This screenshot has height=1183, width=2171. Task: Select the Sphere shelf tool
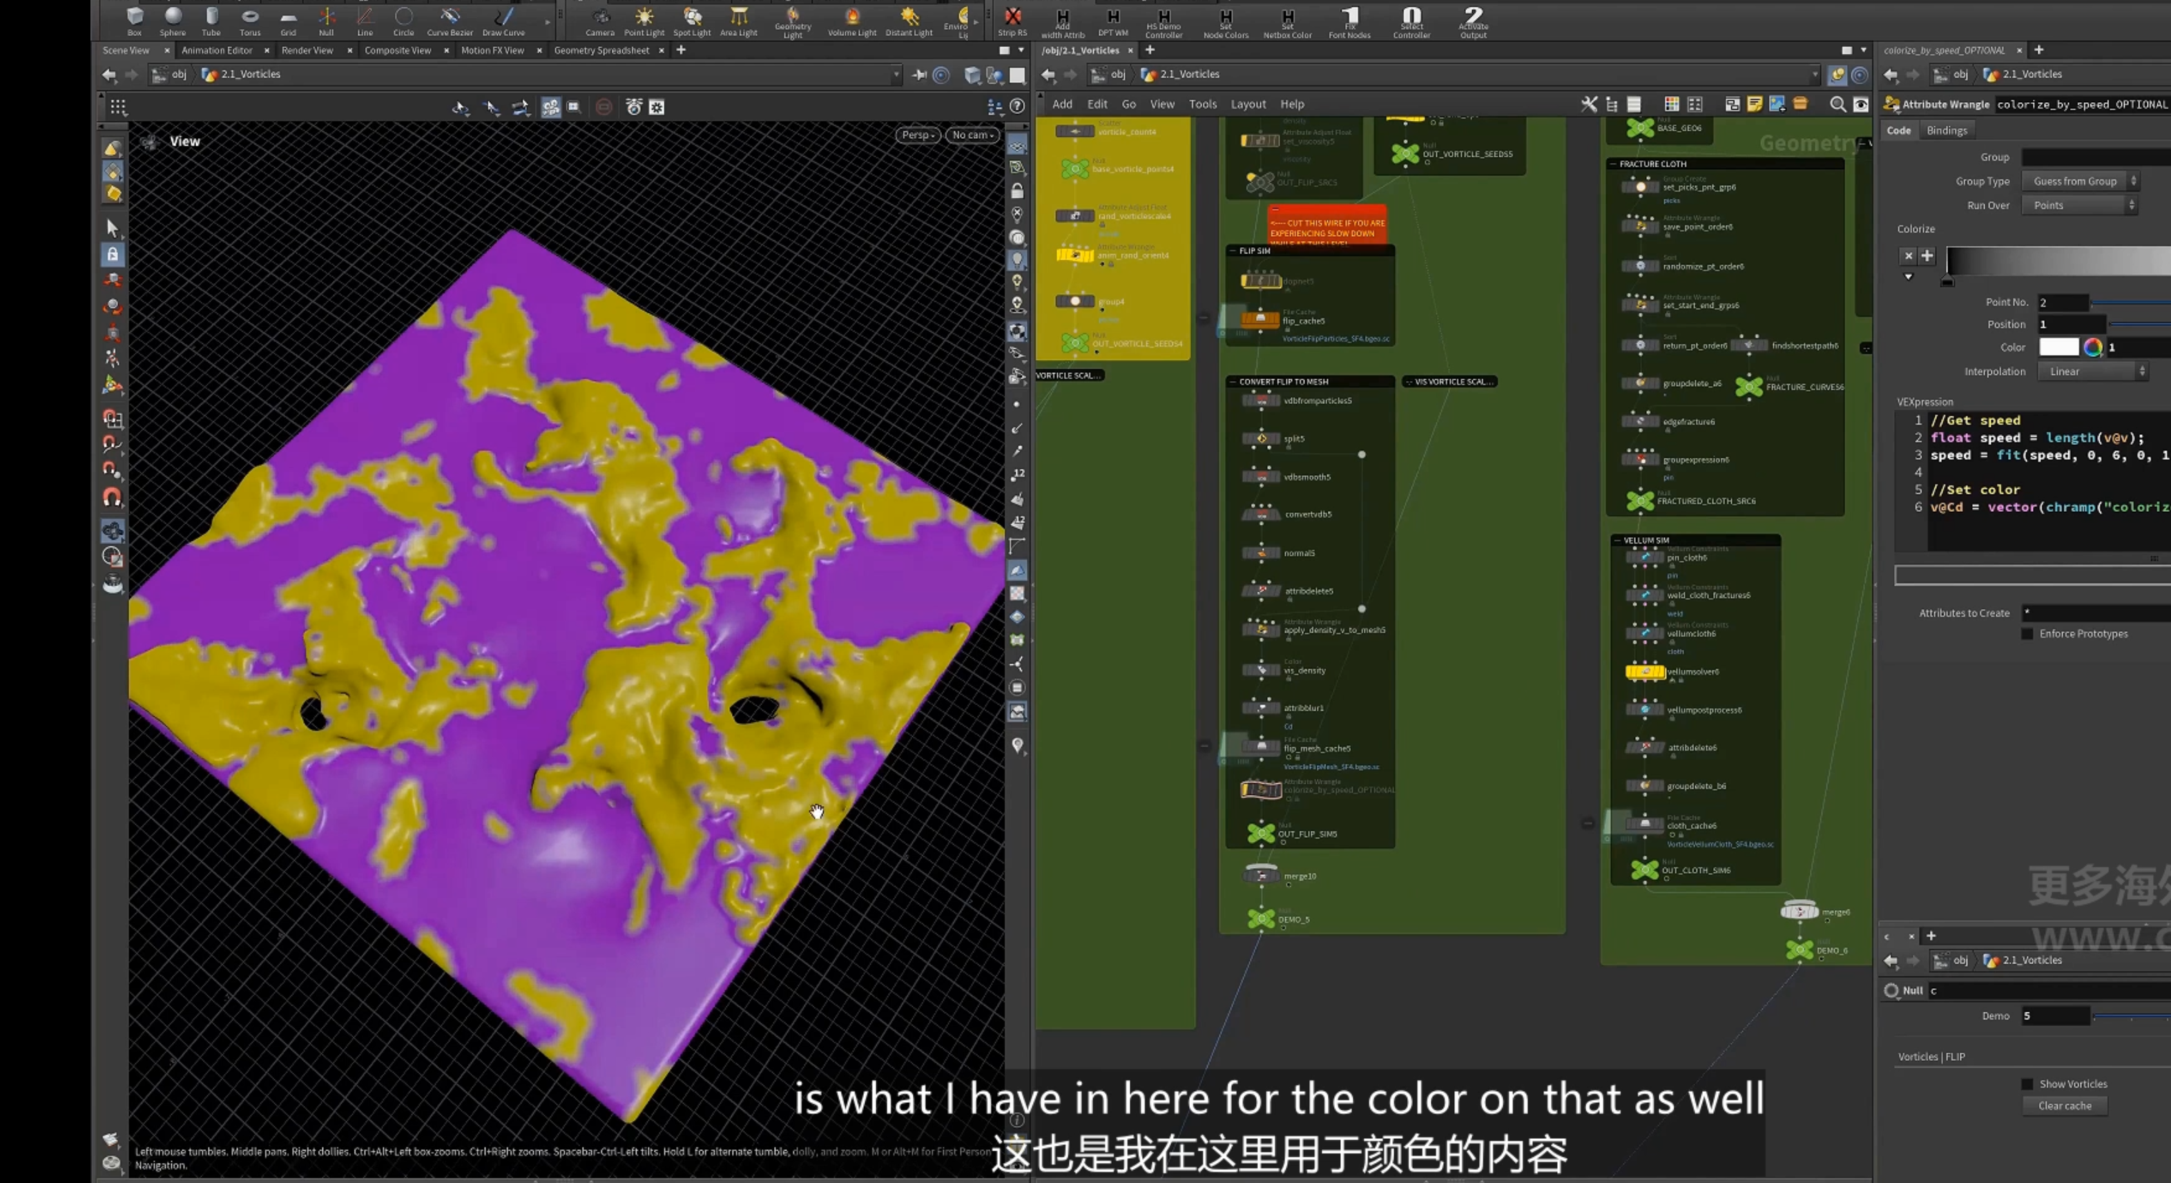coord(173,21)
